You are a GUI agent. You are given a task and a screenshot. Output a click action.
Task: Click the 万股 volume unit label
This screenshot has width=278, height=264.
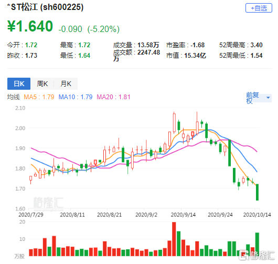tap(19, 256)
